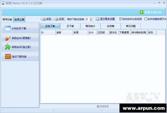Click 显示日志栏 to show log bar
The height and width of the screenshot is (113, 167).
103,106
